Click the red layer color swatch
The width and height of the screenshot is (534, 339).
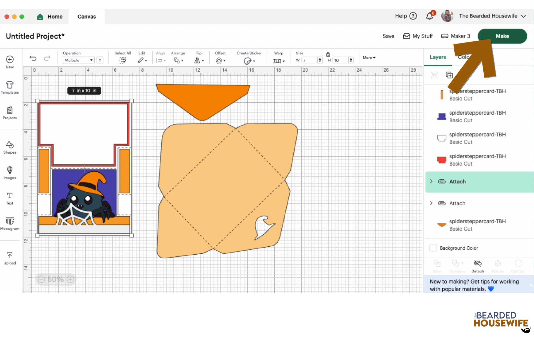[442, 160]
